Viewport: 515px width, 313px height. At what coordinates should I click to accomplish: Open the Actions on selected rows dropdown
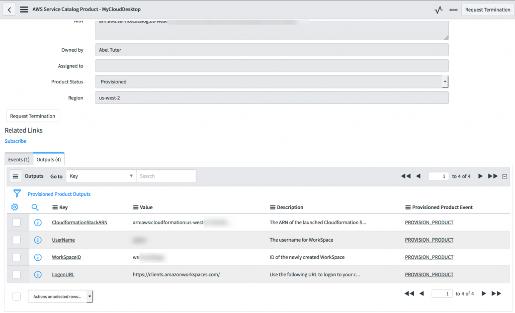60,296
